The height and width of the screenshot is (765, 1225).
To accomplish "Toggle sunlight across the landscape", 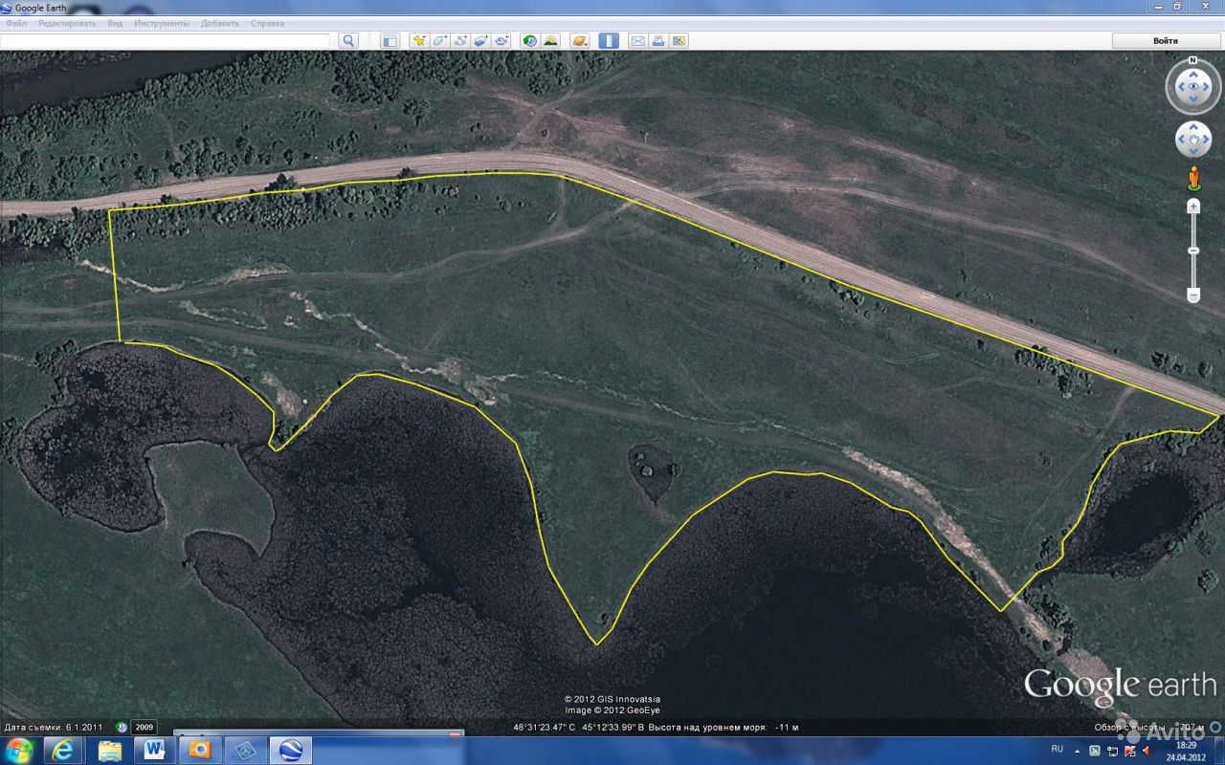I will coord(550,40).
